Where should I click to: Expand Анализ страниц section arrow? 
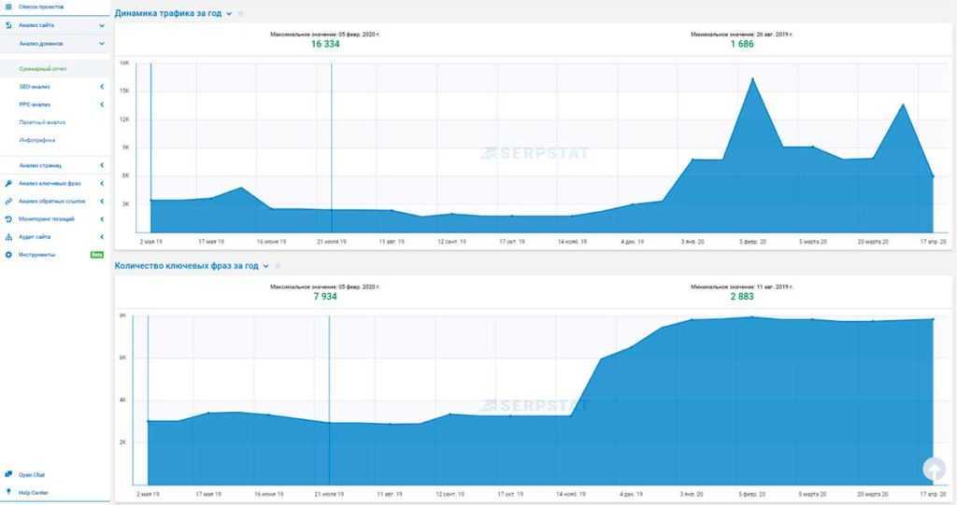click(102, 165)
